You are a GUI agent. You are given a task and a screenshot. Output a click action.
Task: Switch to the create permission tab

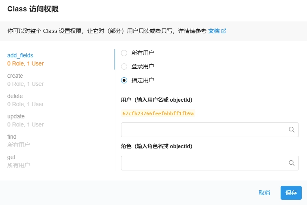15,76
